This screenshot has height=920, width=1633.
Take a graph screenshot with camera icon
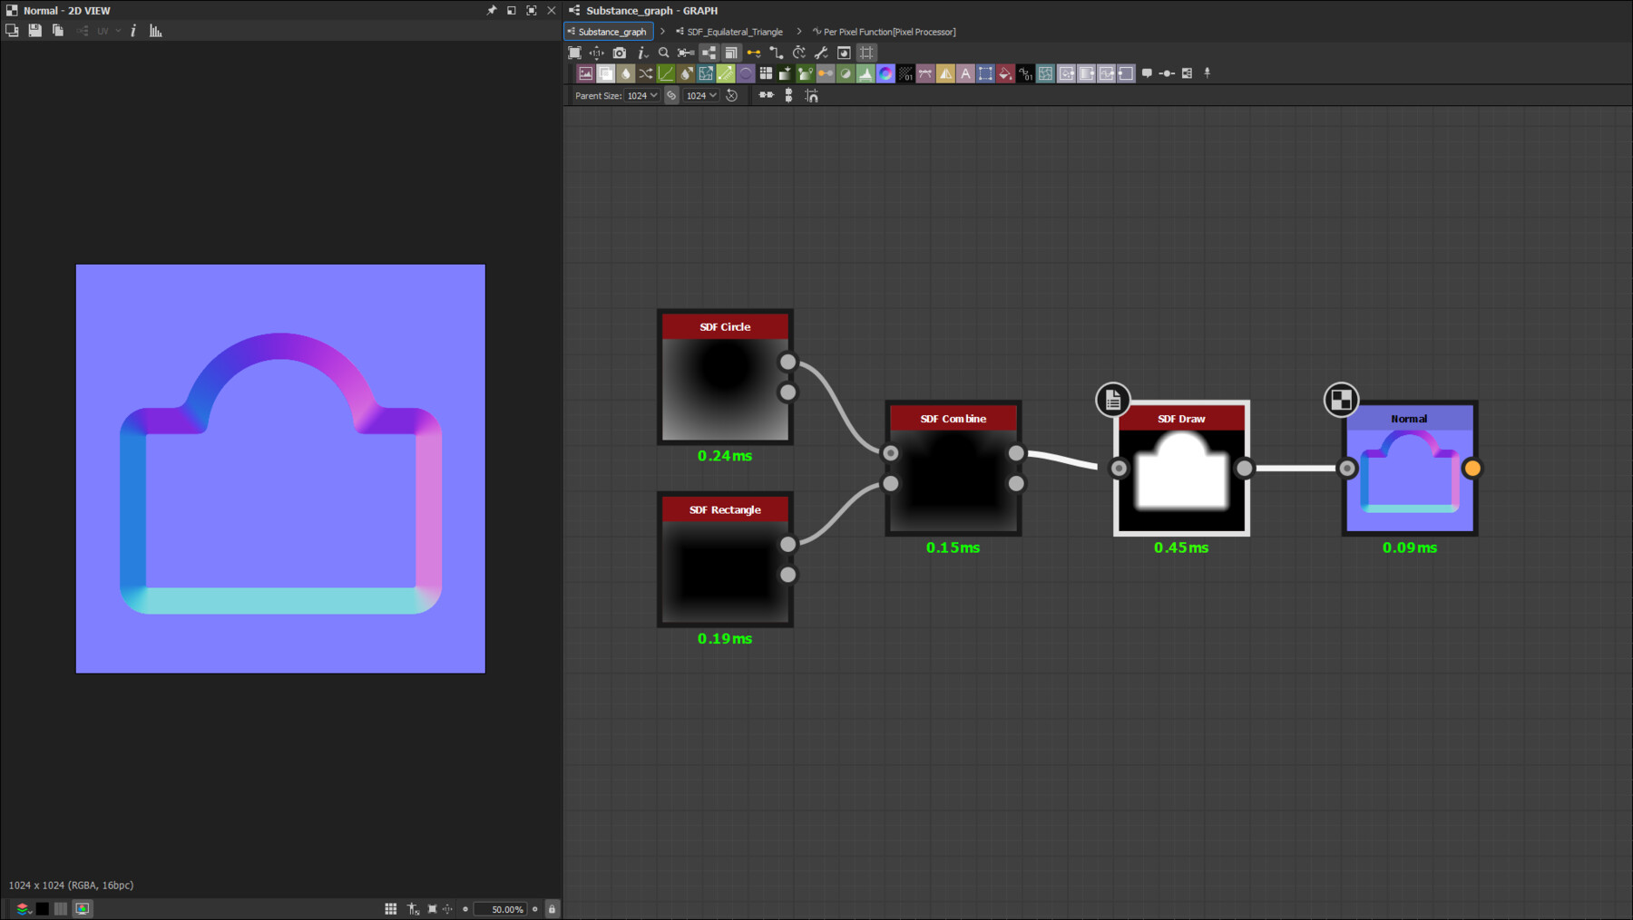point(618,53)
